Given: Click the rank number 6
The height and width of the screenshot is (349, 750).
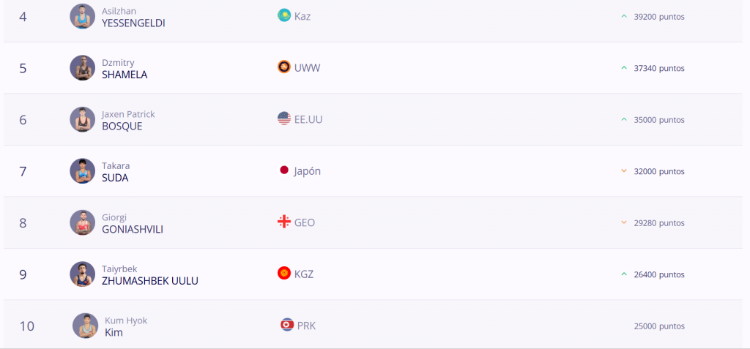Looking at the screenshot, I should [23, 119].
